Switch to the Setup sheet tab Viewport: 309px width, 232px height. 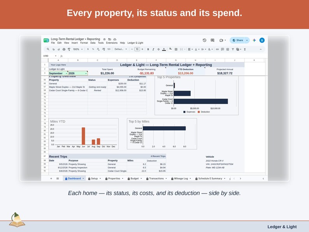(x=95, y=179)
